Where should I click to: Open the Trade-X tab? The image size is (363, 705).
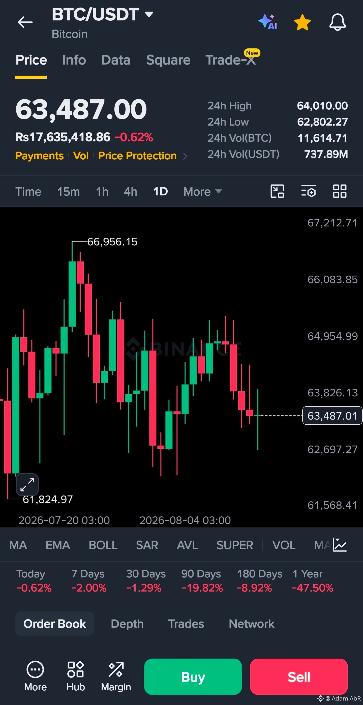click(231, 60)
